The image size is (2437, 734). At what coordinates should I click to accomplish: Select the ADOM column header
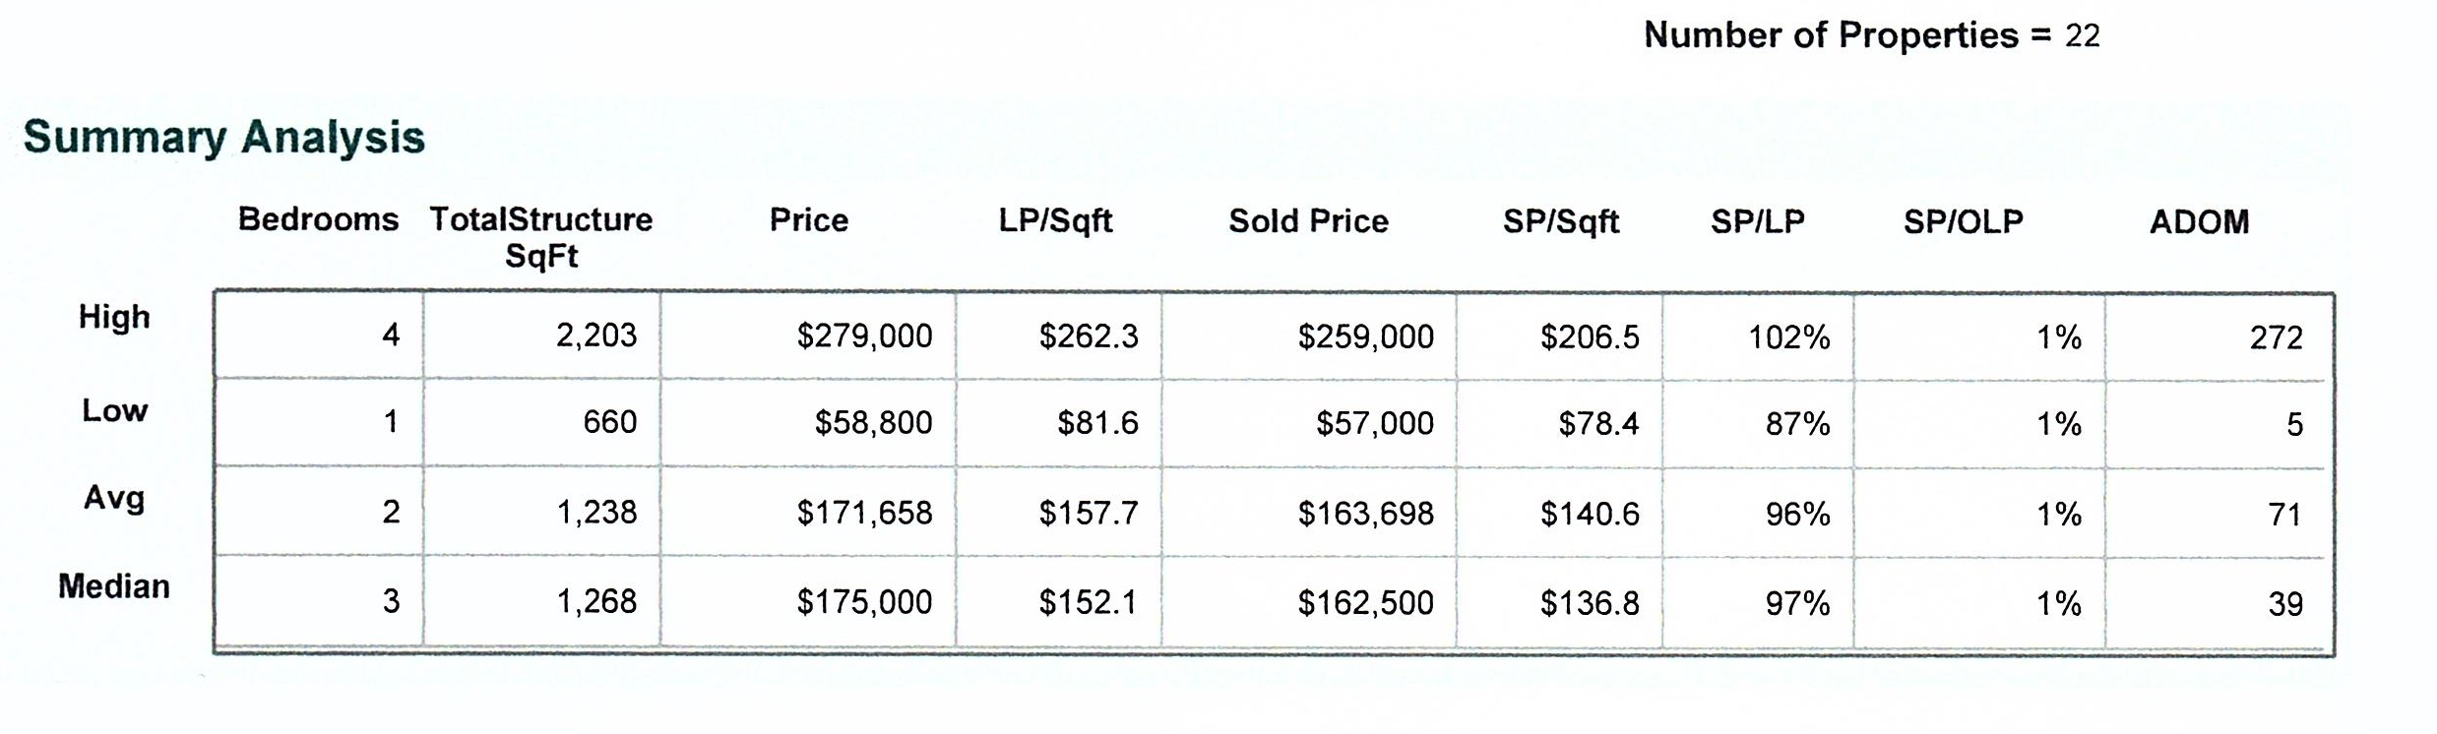point(2199,221)
